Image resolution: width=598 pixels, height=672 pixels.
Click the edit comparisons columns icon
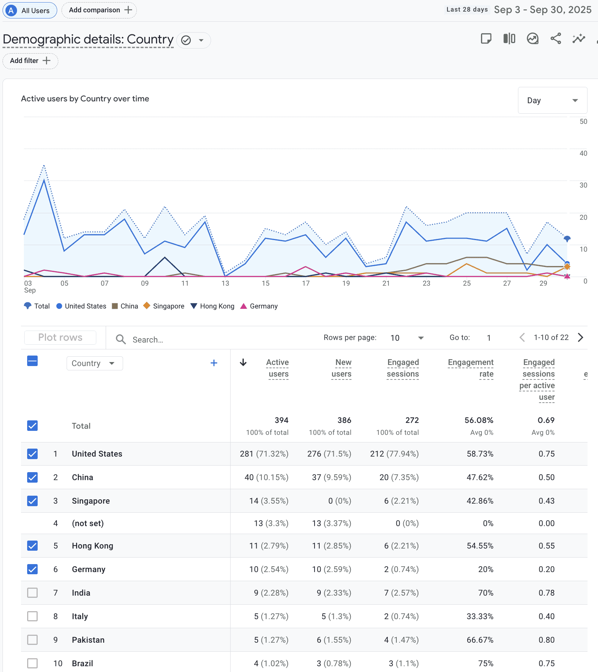[509, 38]
